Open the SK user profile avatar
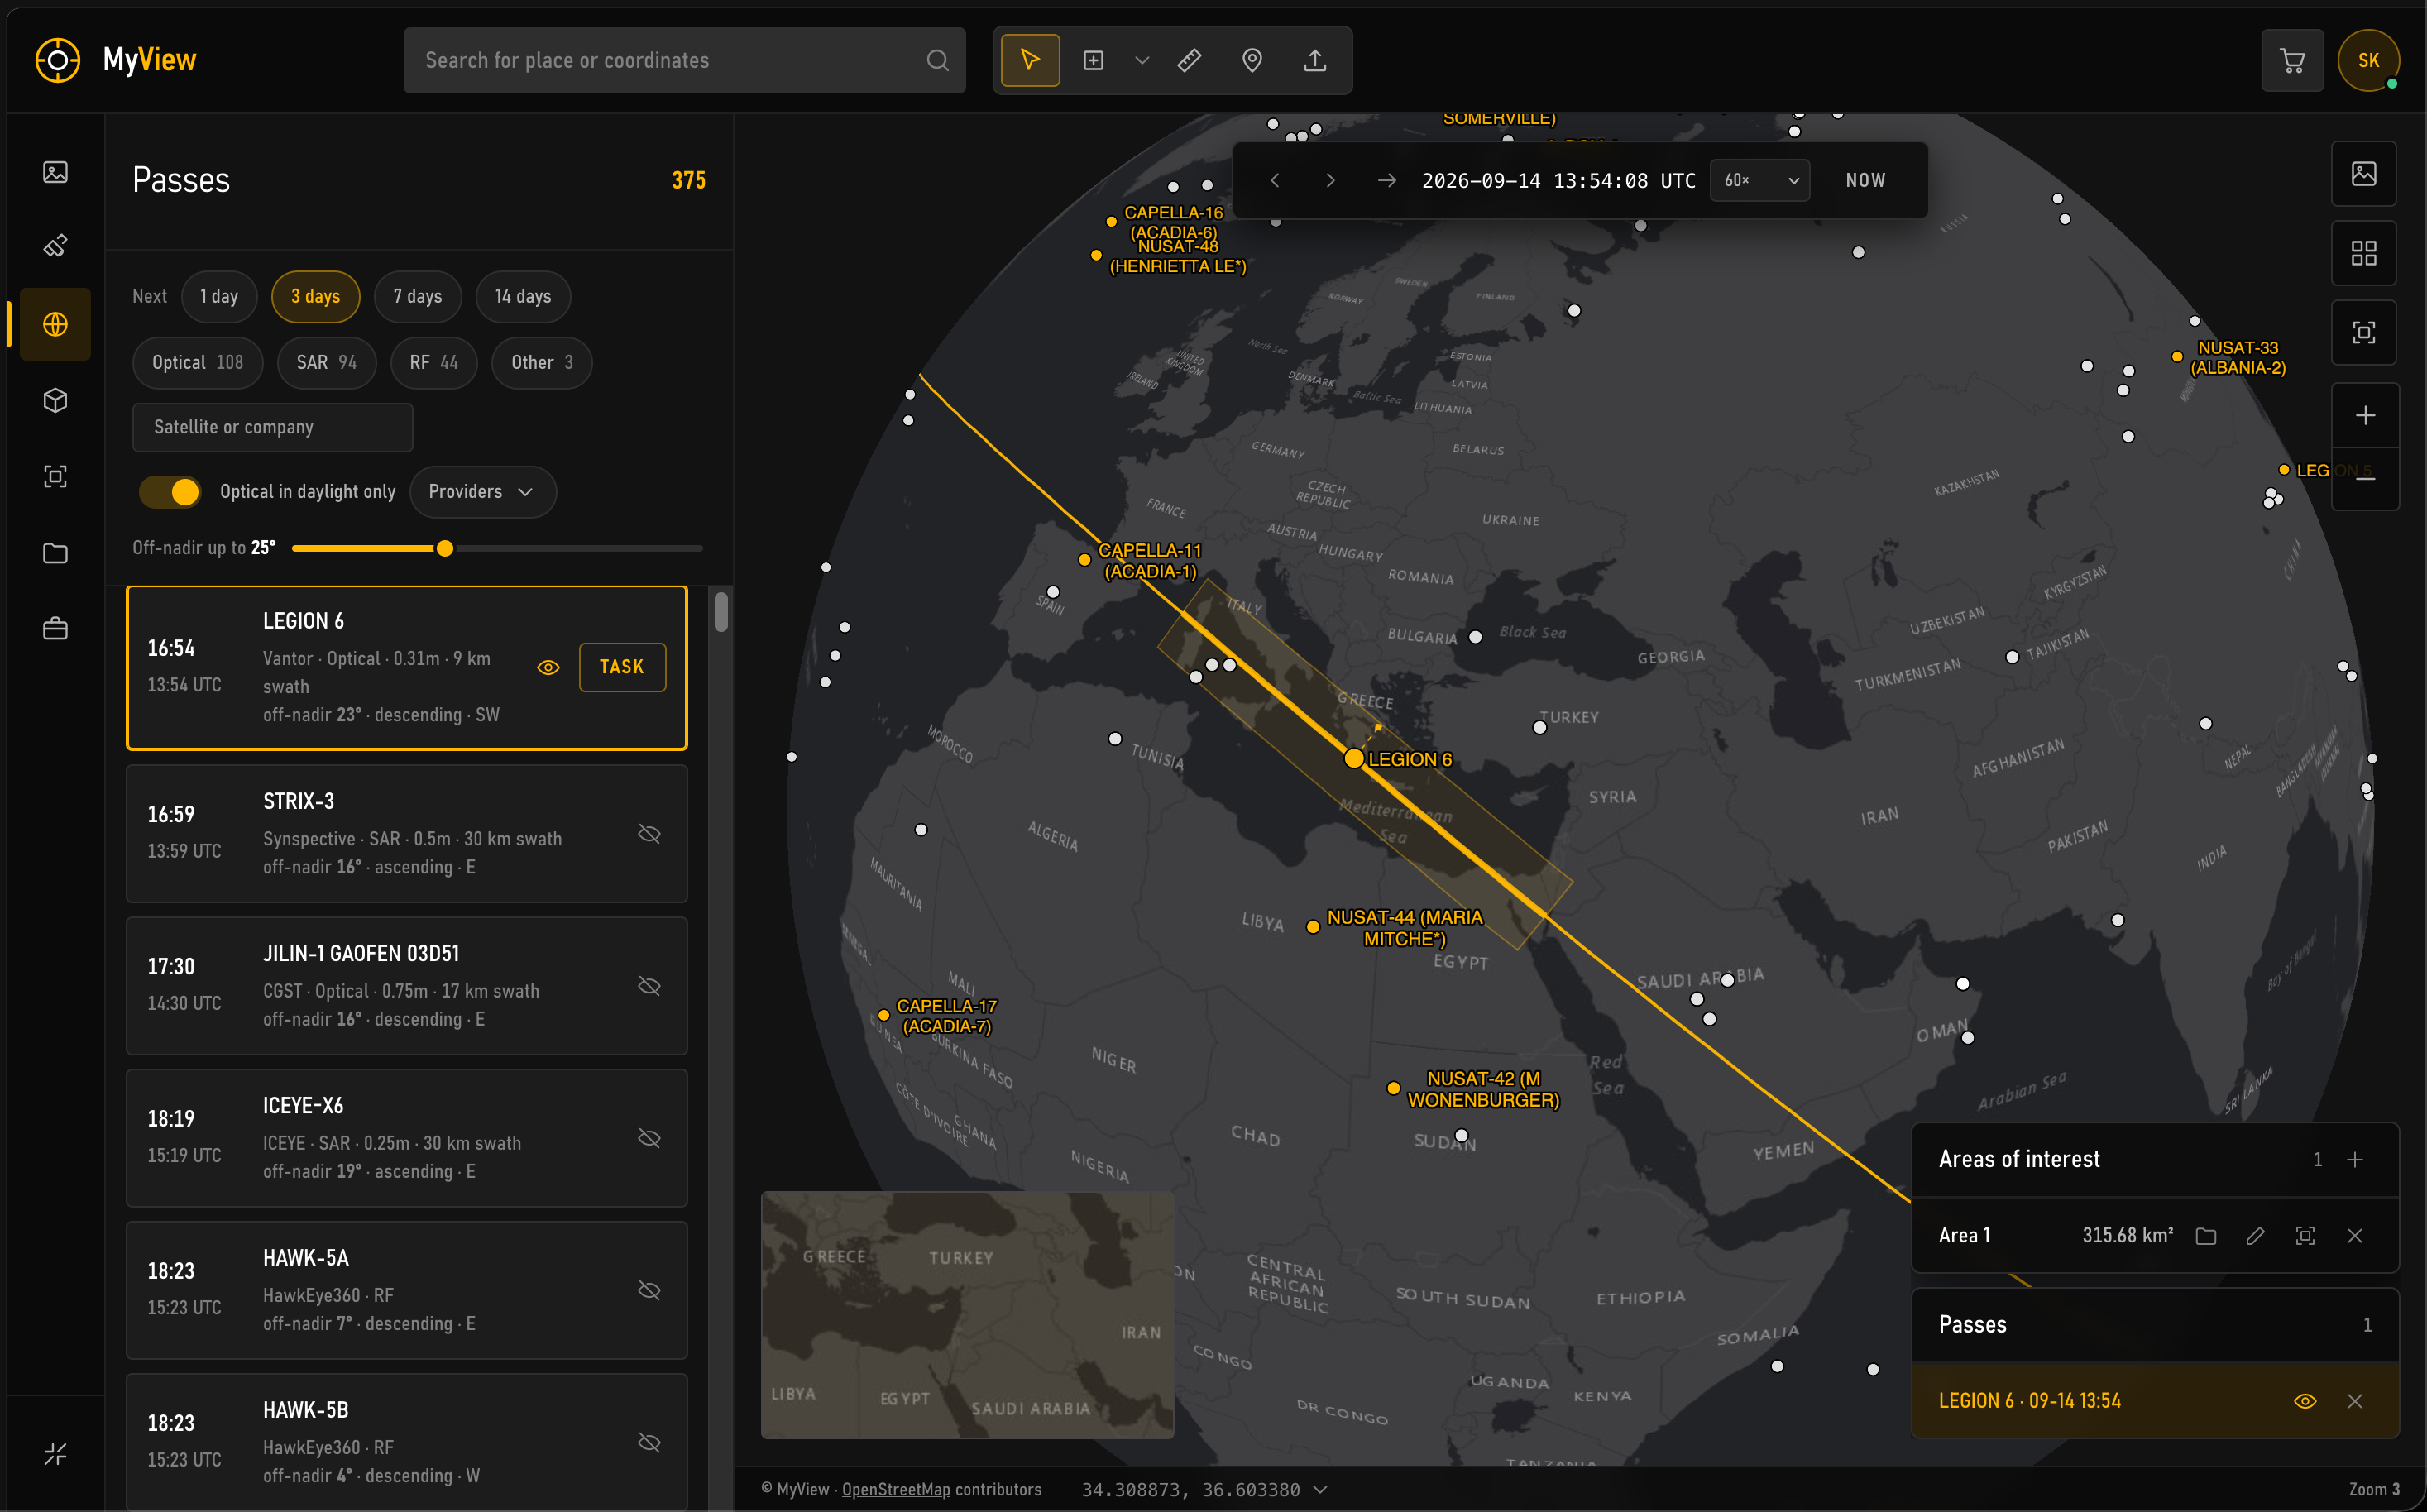 2368,60
